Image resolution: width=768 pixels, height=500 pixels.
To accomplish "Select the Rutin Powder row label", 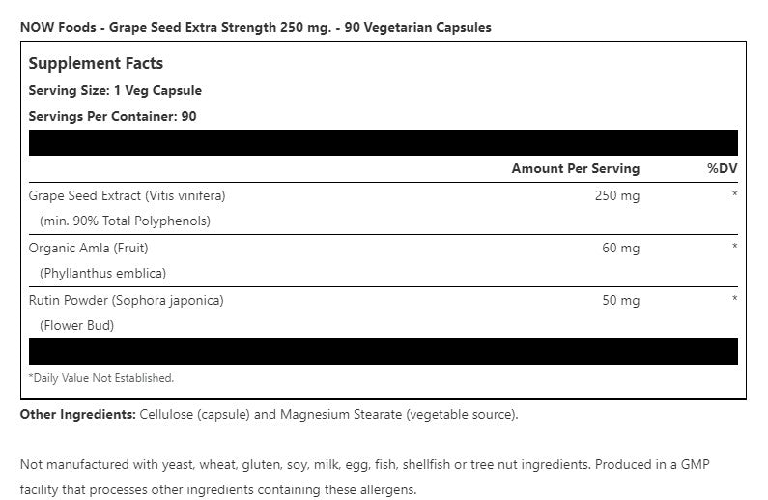I will tap(126, 300).
